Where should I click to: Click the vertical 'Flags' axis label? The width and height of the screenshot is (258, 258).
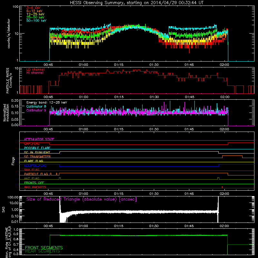tap(13, 161)
